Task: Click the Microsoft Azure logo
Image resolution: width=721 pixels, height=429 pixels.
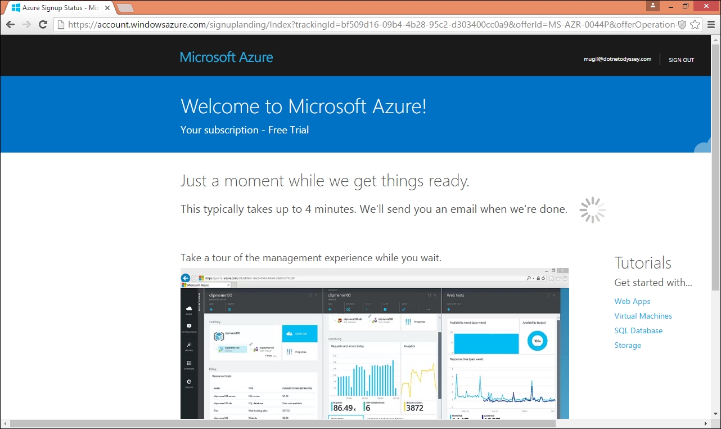Action: pos(226,57)
